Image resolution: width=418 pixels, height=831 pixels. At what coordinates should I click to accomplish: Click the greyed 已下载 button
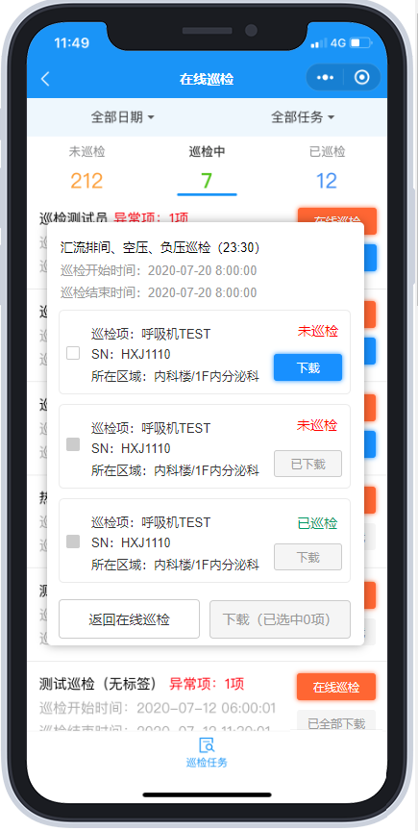click(307, 464)
